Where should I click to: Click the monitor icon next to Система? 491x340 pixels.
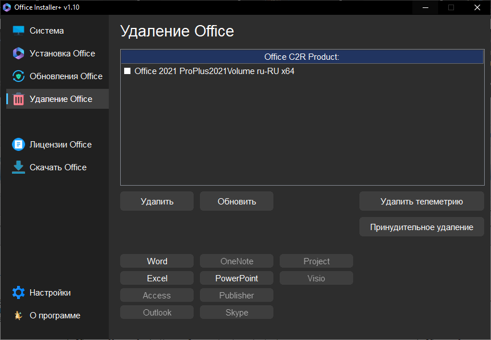[19, 31]
